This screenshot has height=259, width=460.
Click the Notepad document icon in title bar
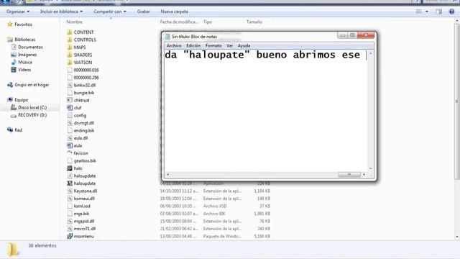point(167,37)
